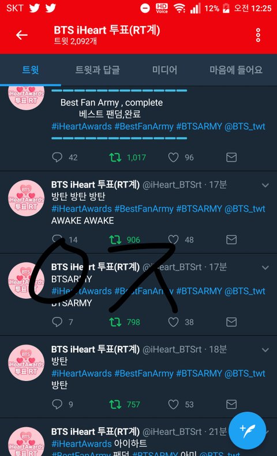Open @iHeart_BTSrt handle on 17분 AWAKE tweet
This screenshot has width=277, height=456.
[172, 185]
